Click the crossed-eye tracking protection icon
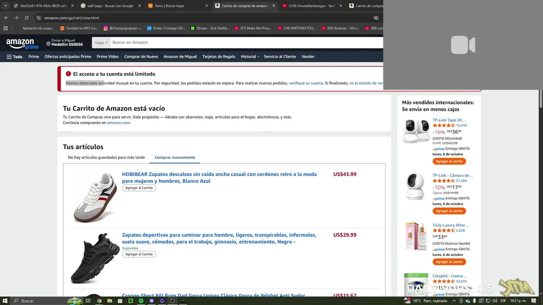This screenshot has height=305, width=543. pos(376,18)
